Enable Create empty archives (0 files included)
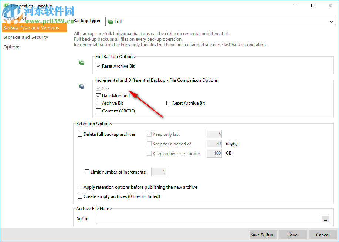339x242 pixels. 80,196
